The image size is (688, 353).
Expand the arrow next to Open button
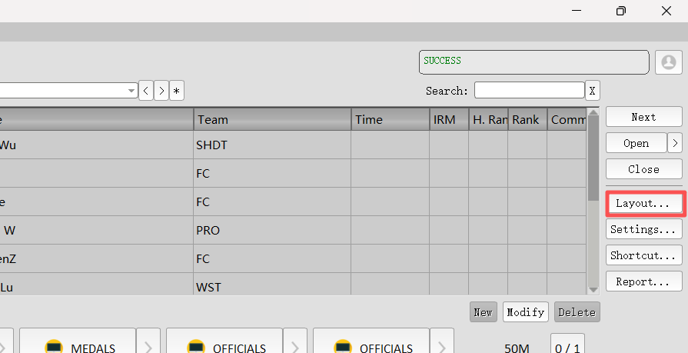[x=674, y=143]
